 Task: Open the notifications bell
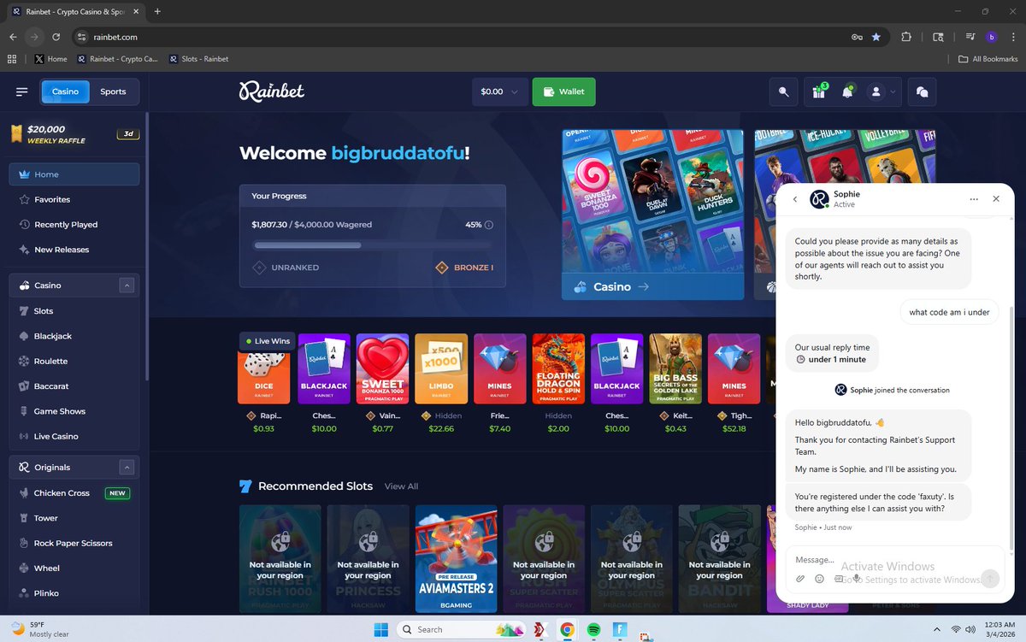pos(847,92)
